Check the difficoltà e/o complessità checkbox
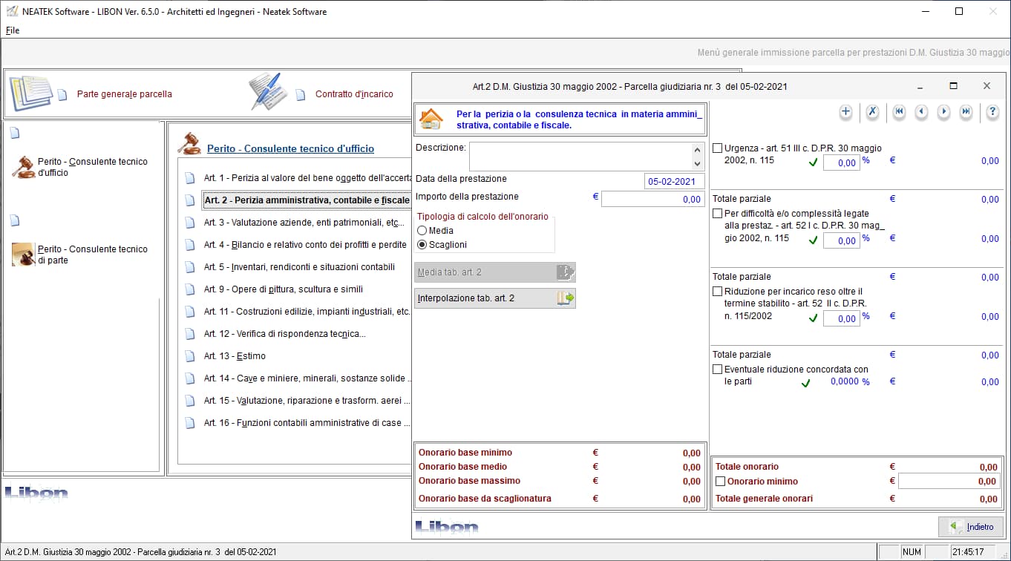This screenshot has width=1011, height=561. (717, 214)
